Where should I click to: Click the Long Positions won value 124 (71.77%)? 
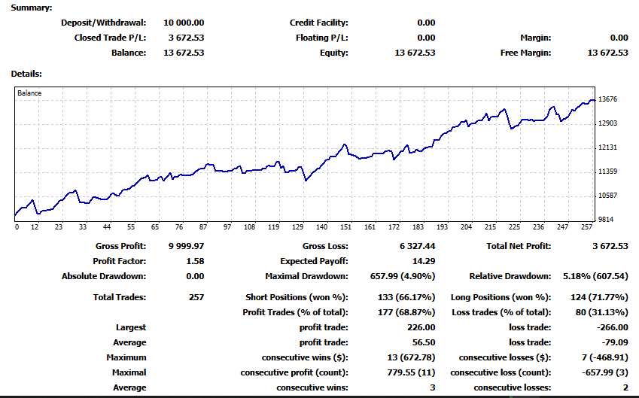599,297
